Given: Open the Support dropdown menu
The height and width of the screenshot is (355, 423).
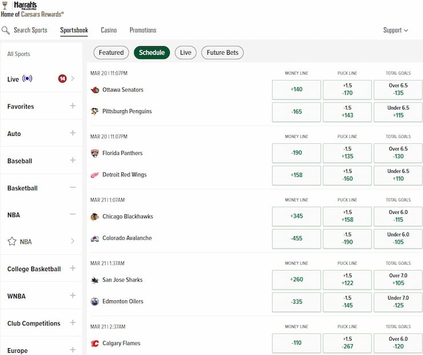Looking at the screenshot, I should coord(395,30).
